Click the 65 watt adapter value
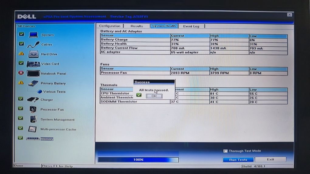This screenshot has height=174, width=310. coord(185,52)
